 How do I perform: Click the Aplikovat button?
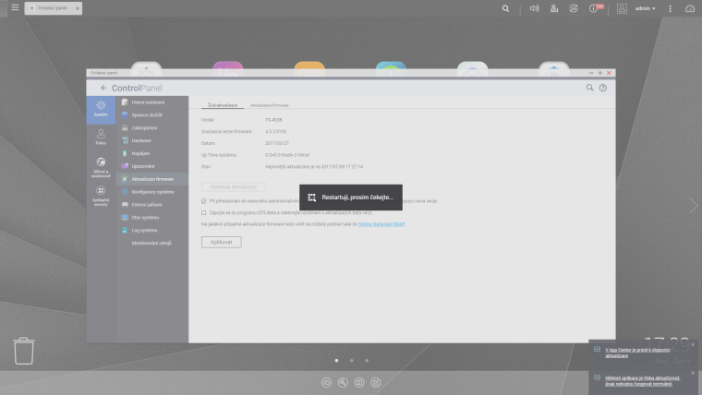pyautogui.click(x=221, y=242)
